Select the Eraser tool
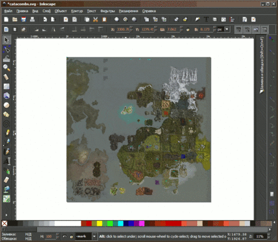 [x=7, y=180]
